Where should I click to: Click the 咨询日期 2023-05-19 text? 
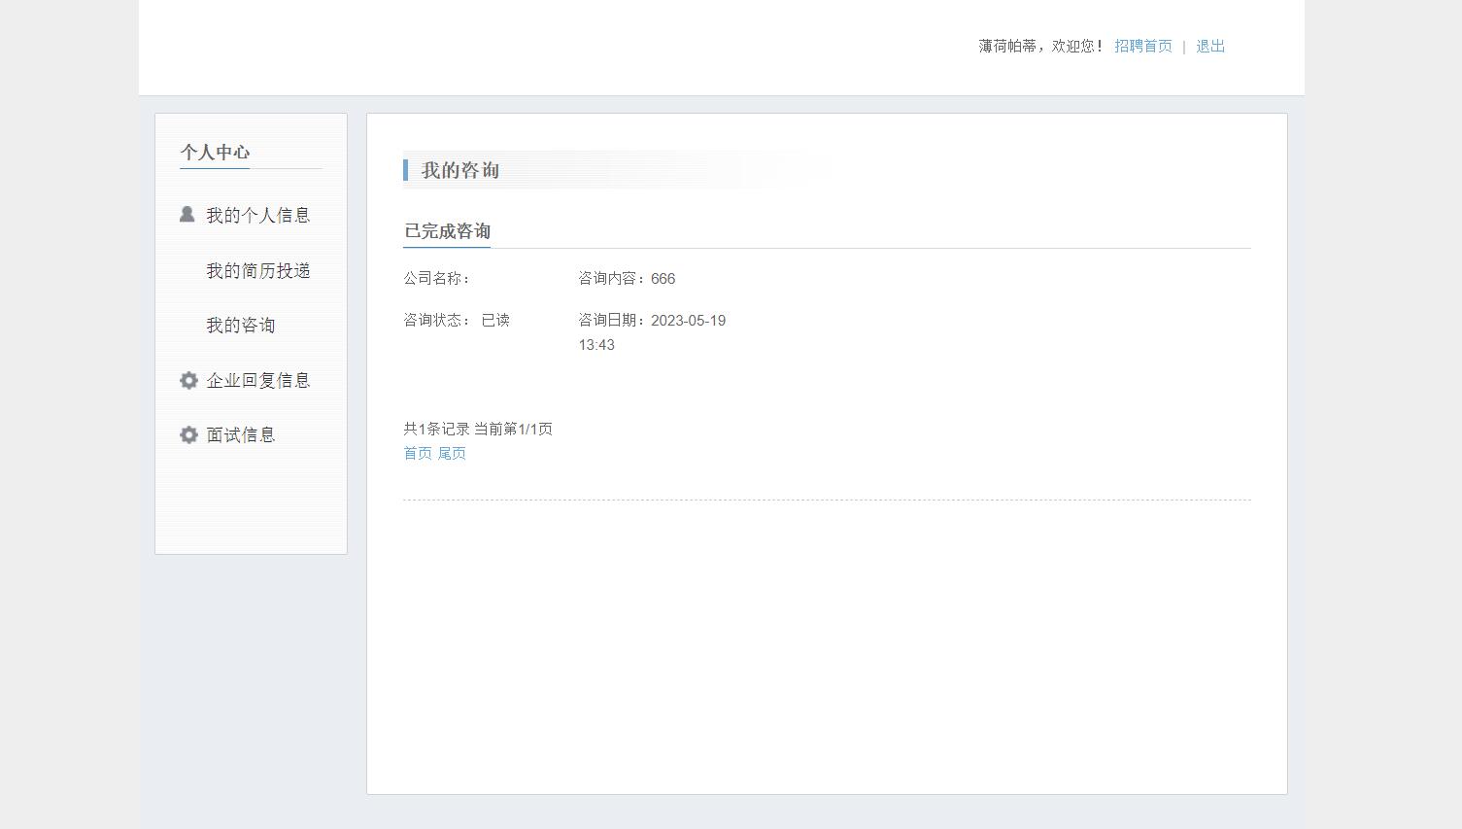(x=652, y=332)
